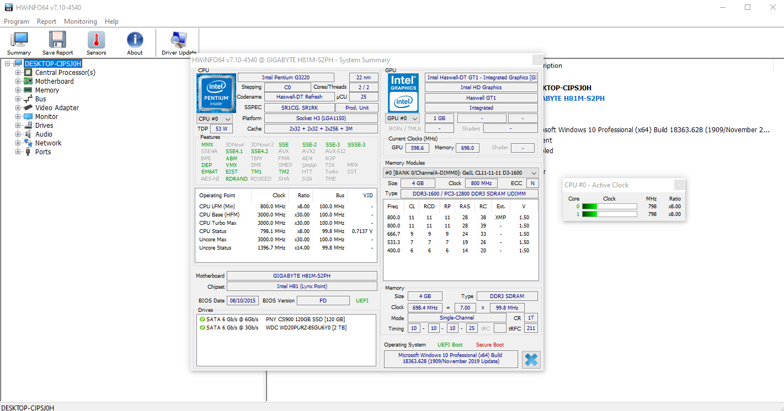
Task: Expand the Video Adapter tree node
Action: [18, 107]
